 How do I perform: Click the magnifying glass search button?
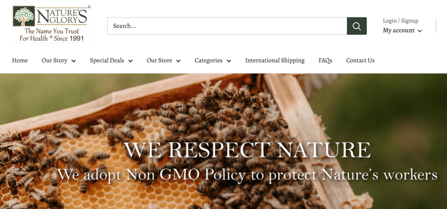pyautogui.click(x=357, y=26)
